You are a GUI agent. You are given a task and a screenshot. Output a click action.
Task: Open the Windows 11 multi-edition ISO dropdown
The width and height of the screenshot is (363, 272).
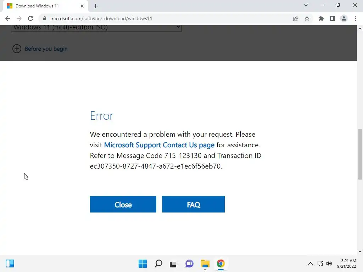(x=96, y=28)
